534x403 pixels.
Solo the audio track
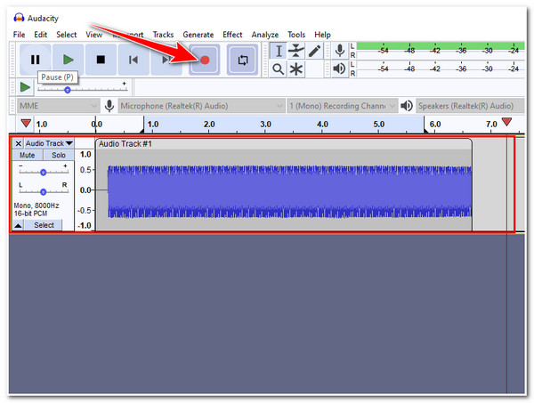(59, 155)
